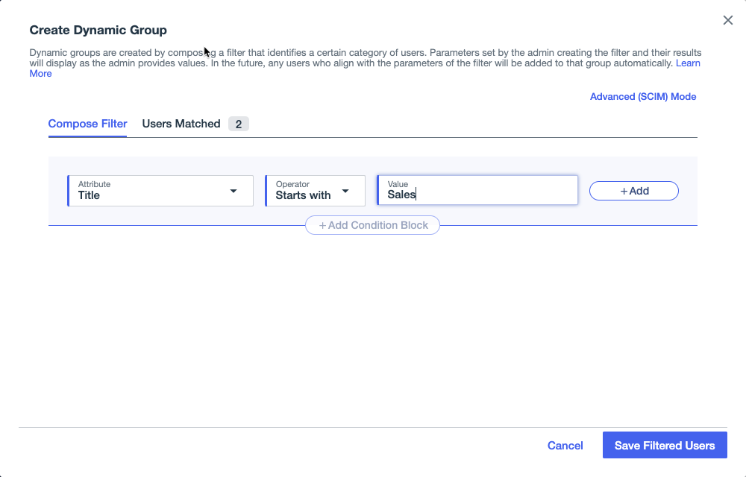746x477 pixels.
Task: Cancel the dynamic group creation
Action: pos(565,446)
